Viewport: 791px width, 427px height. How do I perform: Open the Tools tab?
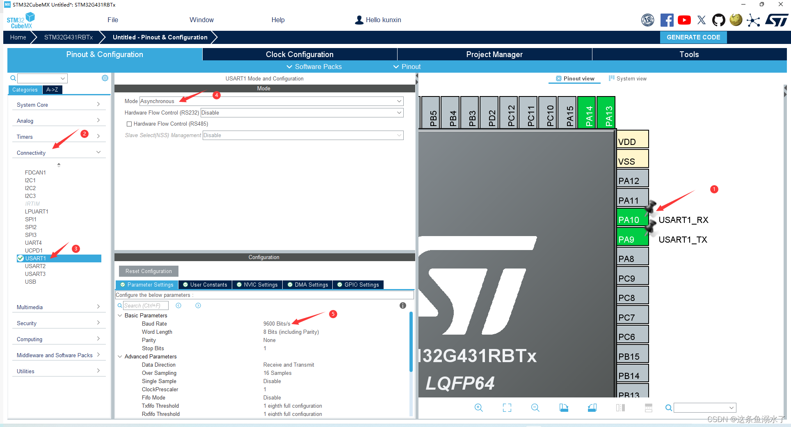[x=689, y=54]
